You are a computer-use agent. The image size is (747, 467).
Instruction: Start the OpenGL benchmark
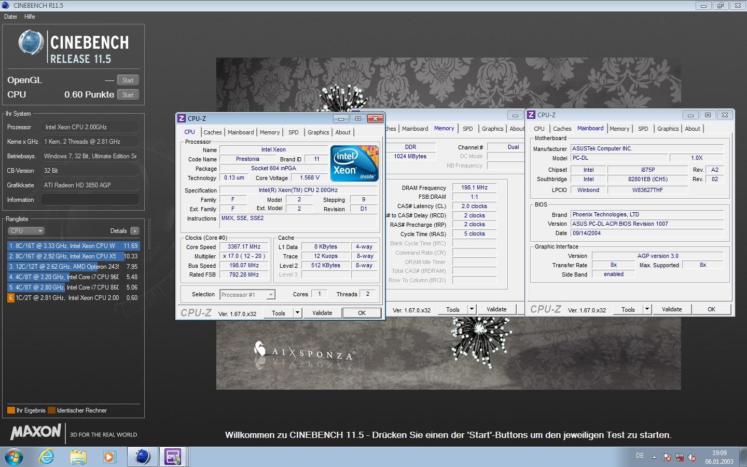pos(128,80)
